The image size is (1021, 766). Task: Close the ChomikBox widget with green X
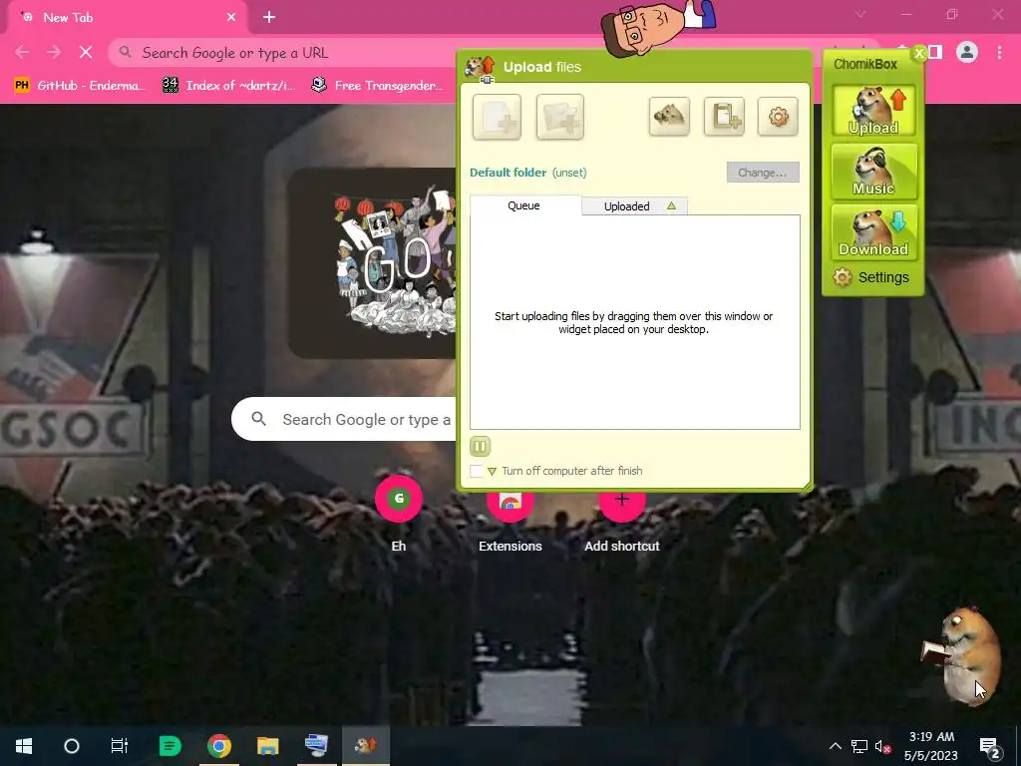pos(918,54)
